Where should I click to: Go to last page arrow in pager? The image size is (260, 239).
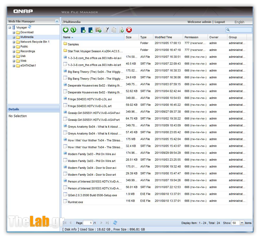pos(107,223)
